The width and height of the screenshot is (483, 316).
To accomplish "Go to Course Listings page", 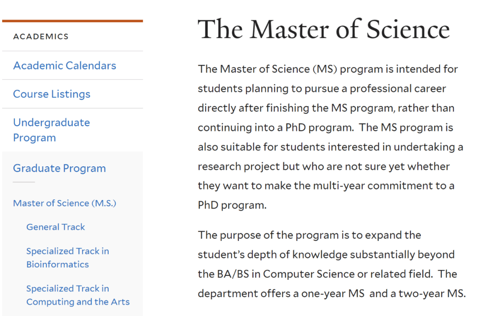I will (x=51, y=94).
